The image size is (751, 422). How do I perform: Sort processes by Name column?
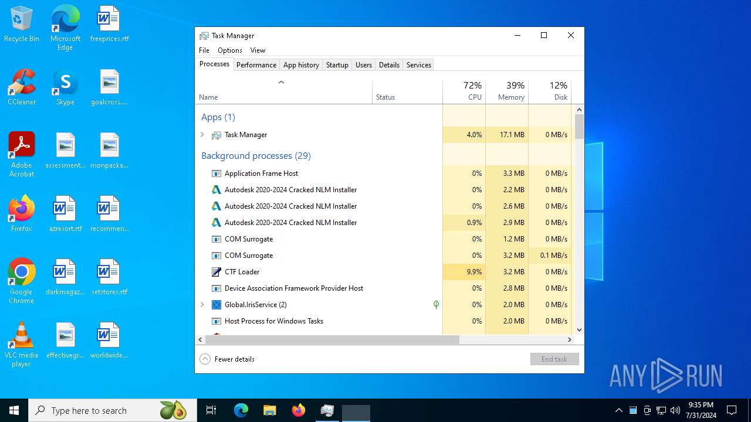pos(283,91)
